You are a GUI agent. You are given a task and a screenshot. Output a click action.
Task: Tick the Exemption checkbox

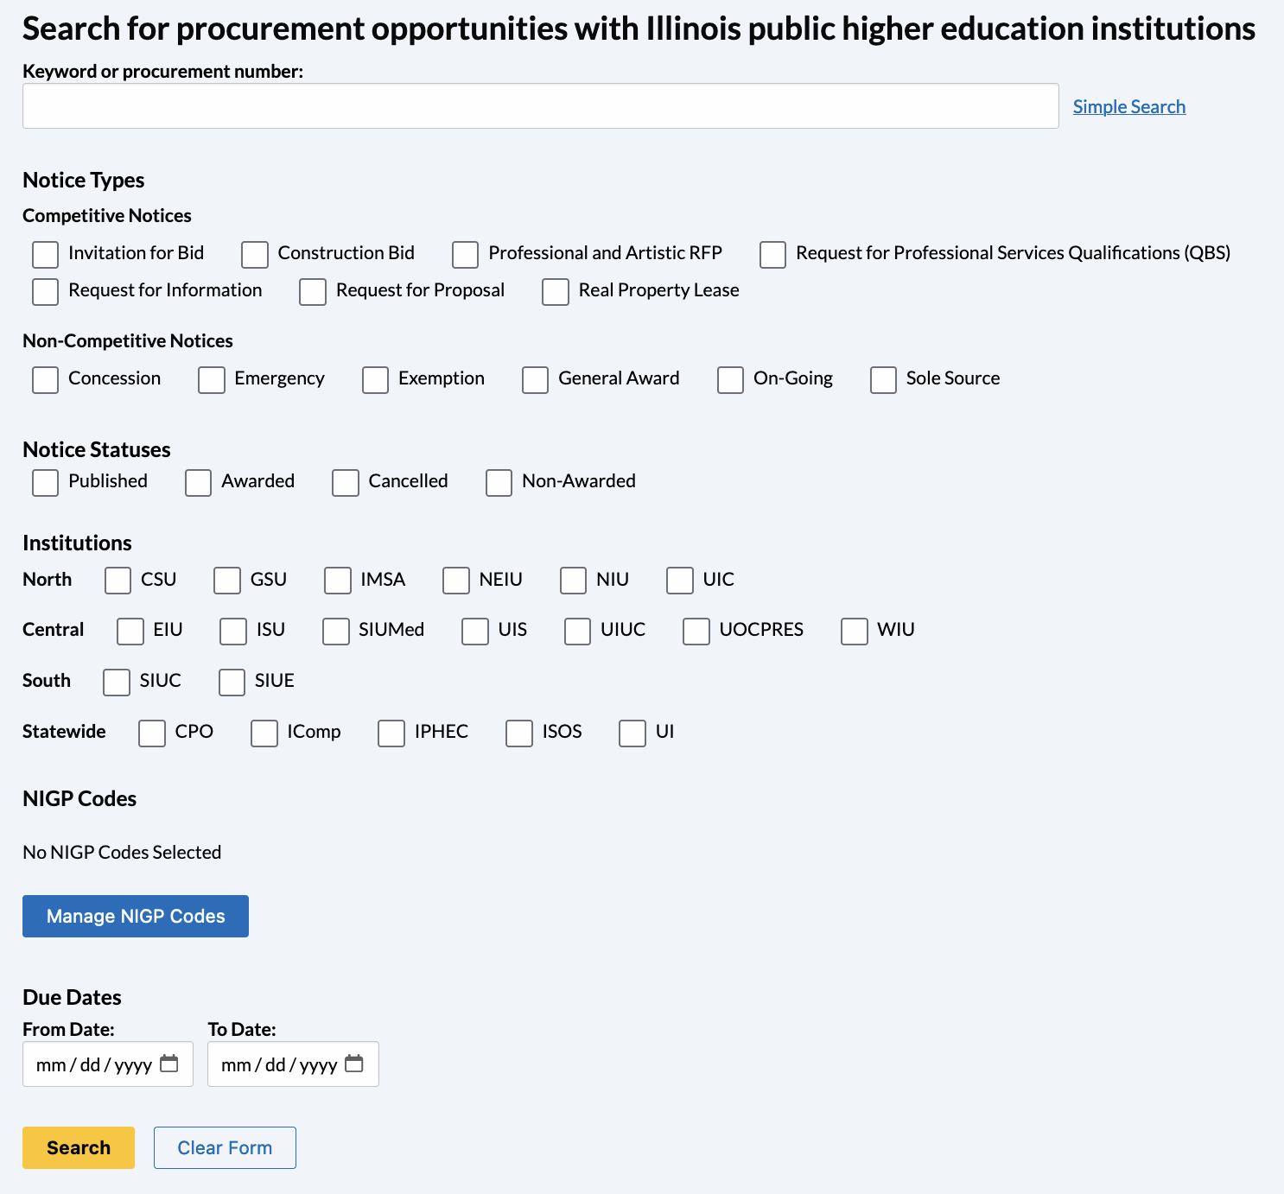[x=375, y=380]
